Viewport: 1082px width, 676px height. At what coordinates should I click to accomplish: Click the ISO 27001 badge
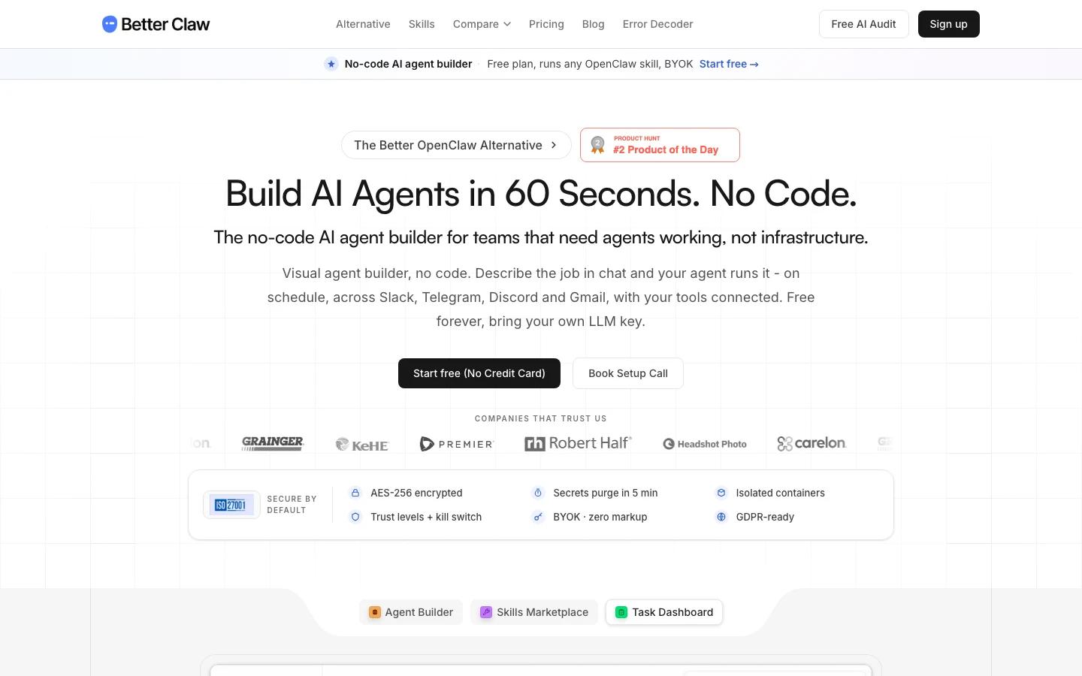231,505
